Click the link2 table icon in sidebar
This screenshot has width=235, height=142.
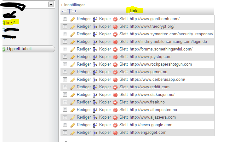coord(4,23)
